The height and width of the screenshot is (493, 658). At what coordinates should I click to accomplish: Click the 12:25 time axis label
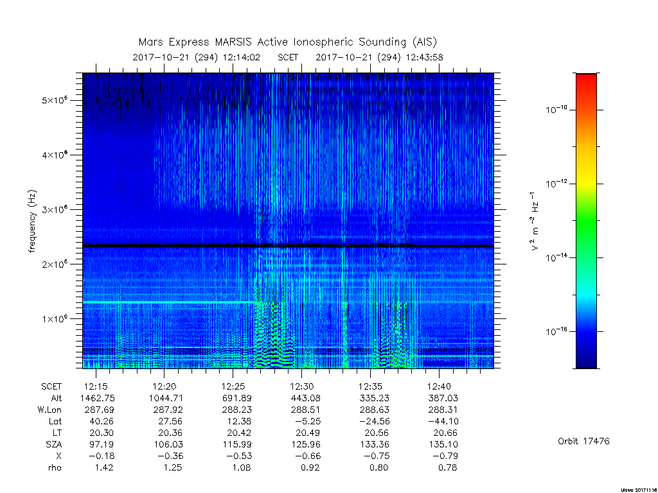click(x=233, y=386)
